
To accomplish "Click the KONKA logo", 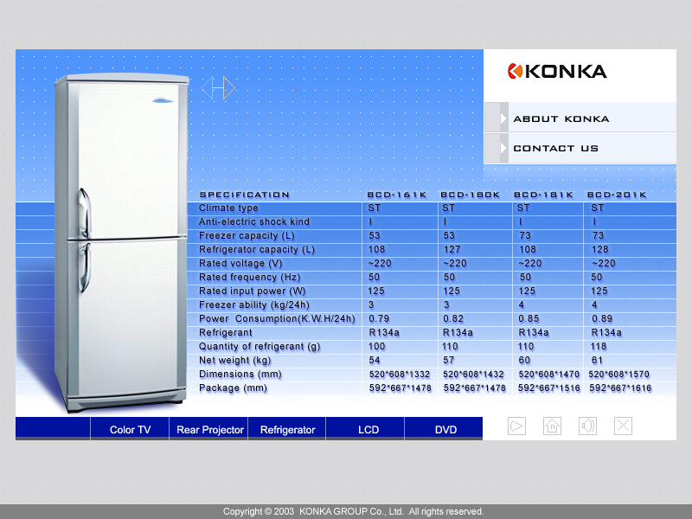I will [557, 71].
